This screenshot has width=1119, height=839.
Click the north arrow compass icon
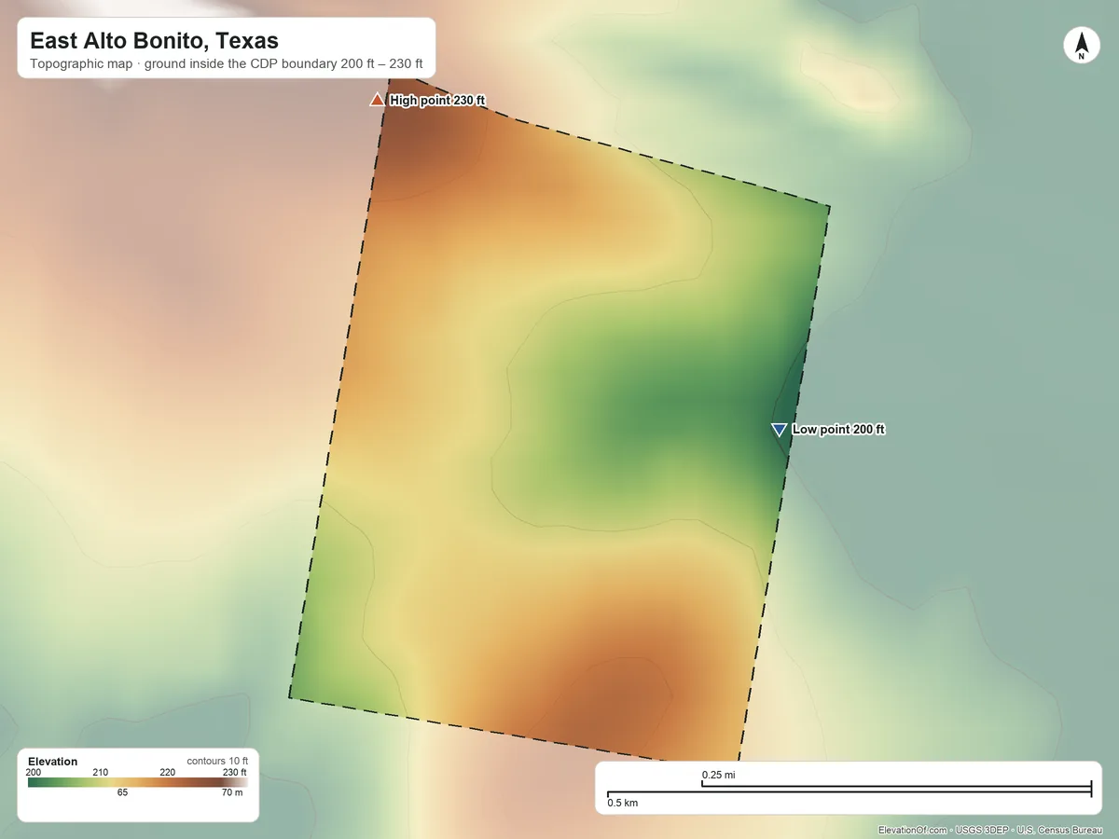[1082, 46]
